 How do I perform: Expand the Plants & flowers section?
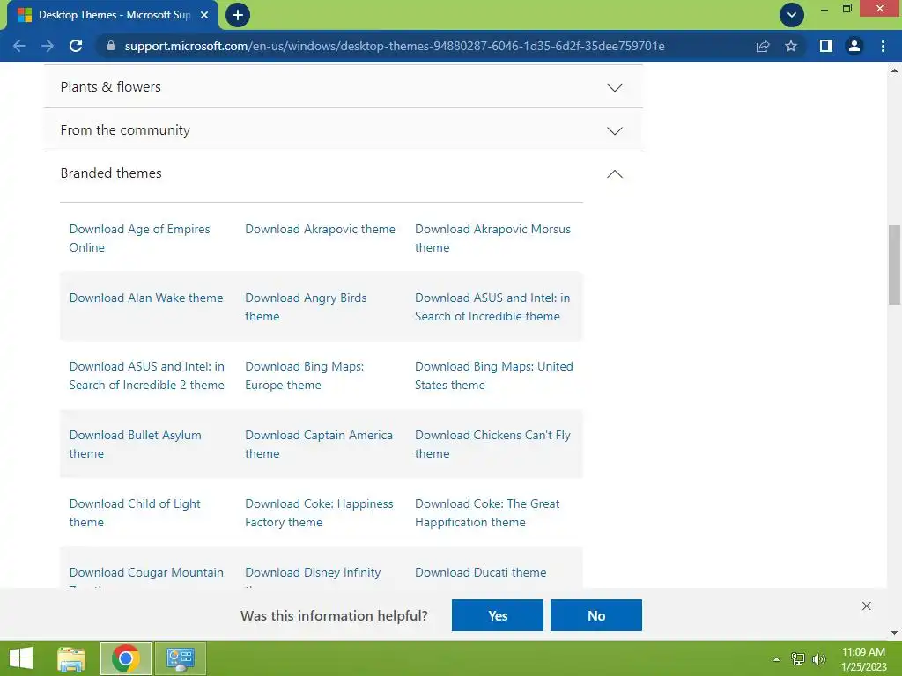[x=344, y=87]
